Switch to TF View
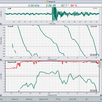This screenshot has height=102, width=102. click(x=58, y=99)
